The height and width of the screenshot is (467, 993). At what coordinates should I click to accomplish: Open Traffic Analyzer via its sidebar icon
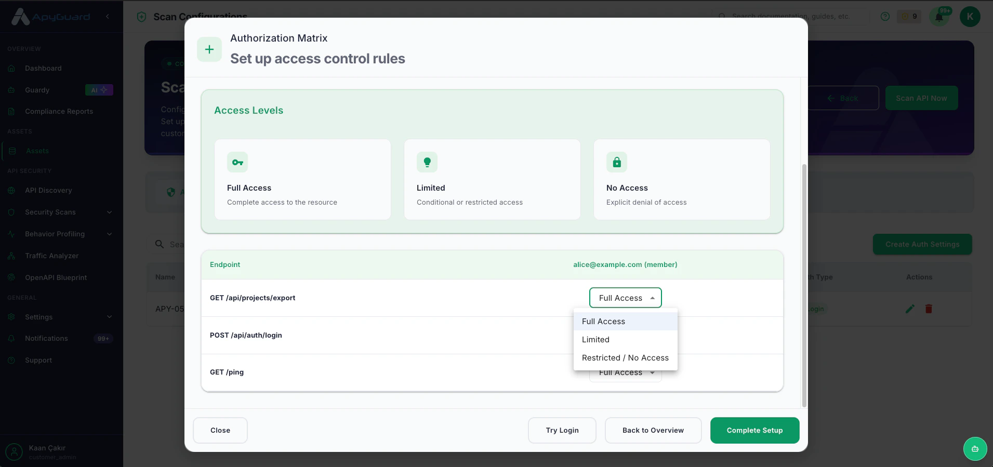click(x=11, y=256)
